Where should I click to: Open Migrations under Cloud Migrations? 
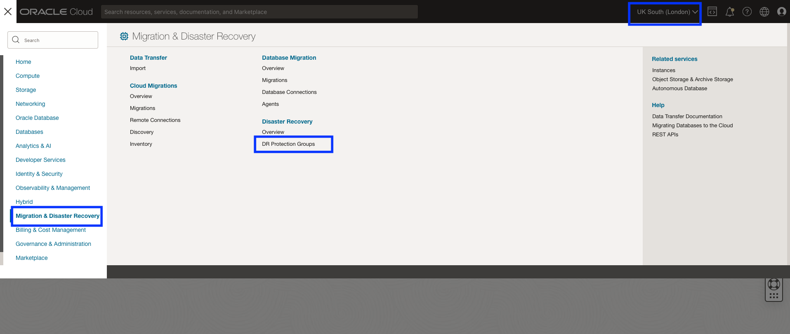(x=143, y=108)
